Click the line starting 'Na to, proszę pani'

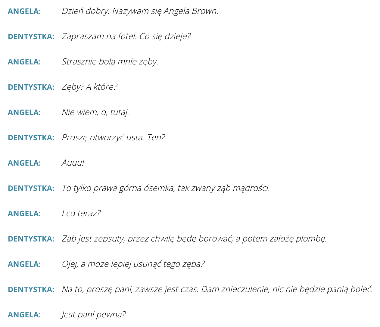point(217,289)
